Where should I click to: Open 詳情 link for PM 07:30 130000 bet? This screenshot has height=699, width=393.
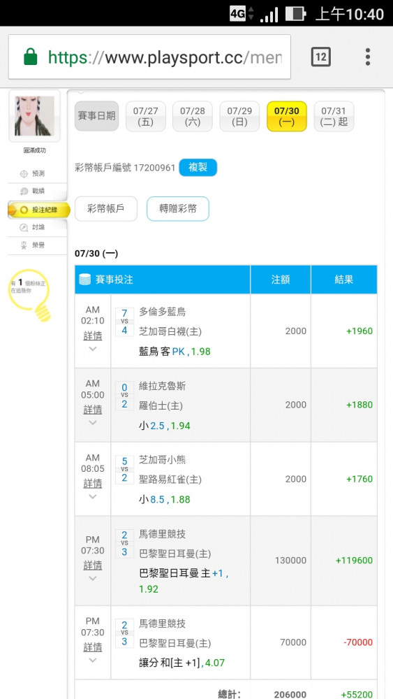coord(93,565)
